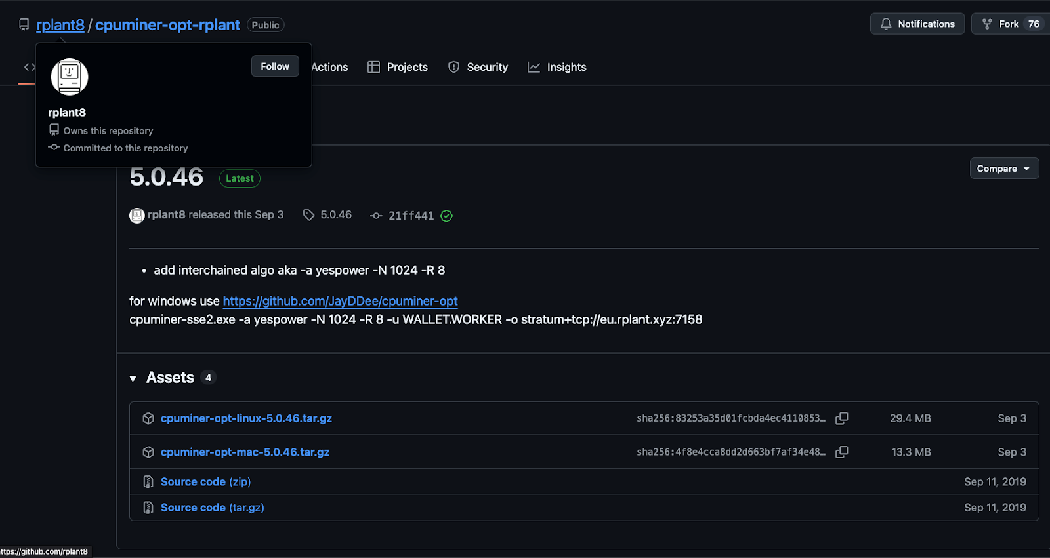Click Owns this repository text
This screenshot has height=558, width=1050.
(108, 131)
